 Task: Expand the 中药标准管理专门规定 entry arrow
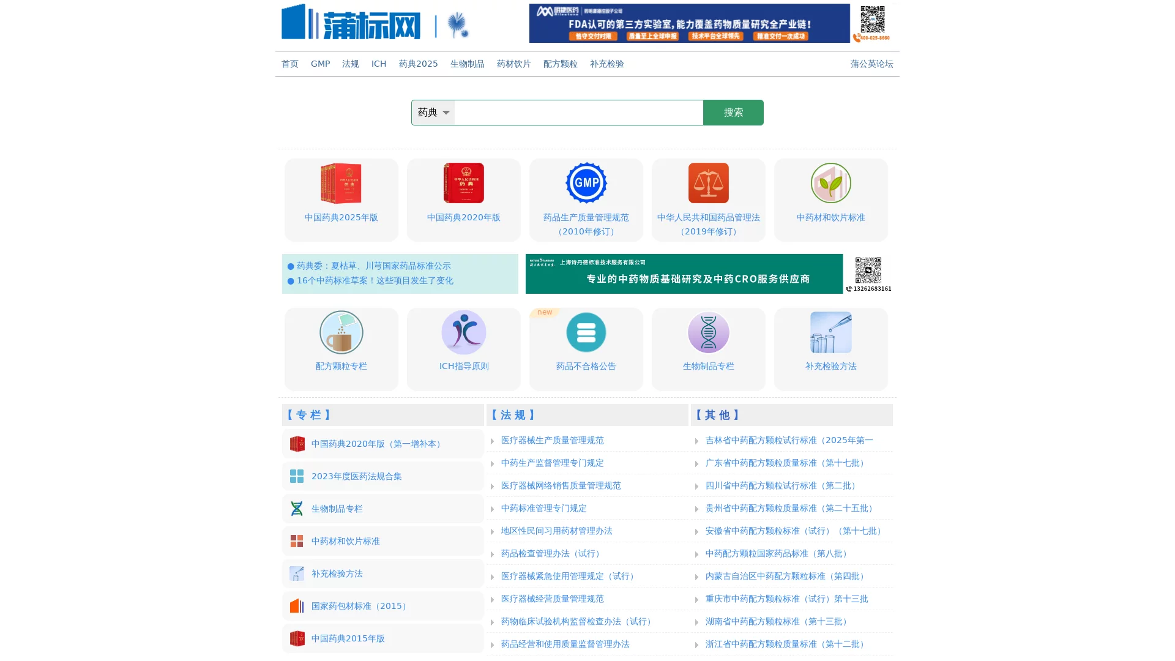coord(493,508)
